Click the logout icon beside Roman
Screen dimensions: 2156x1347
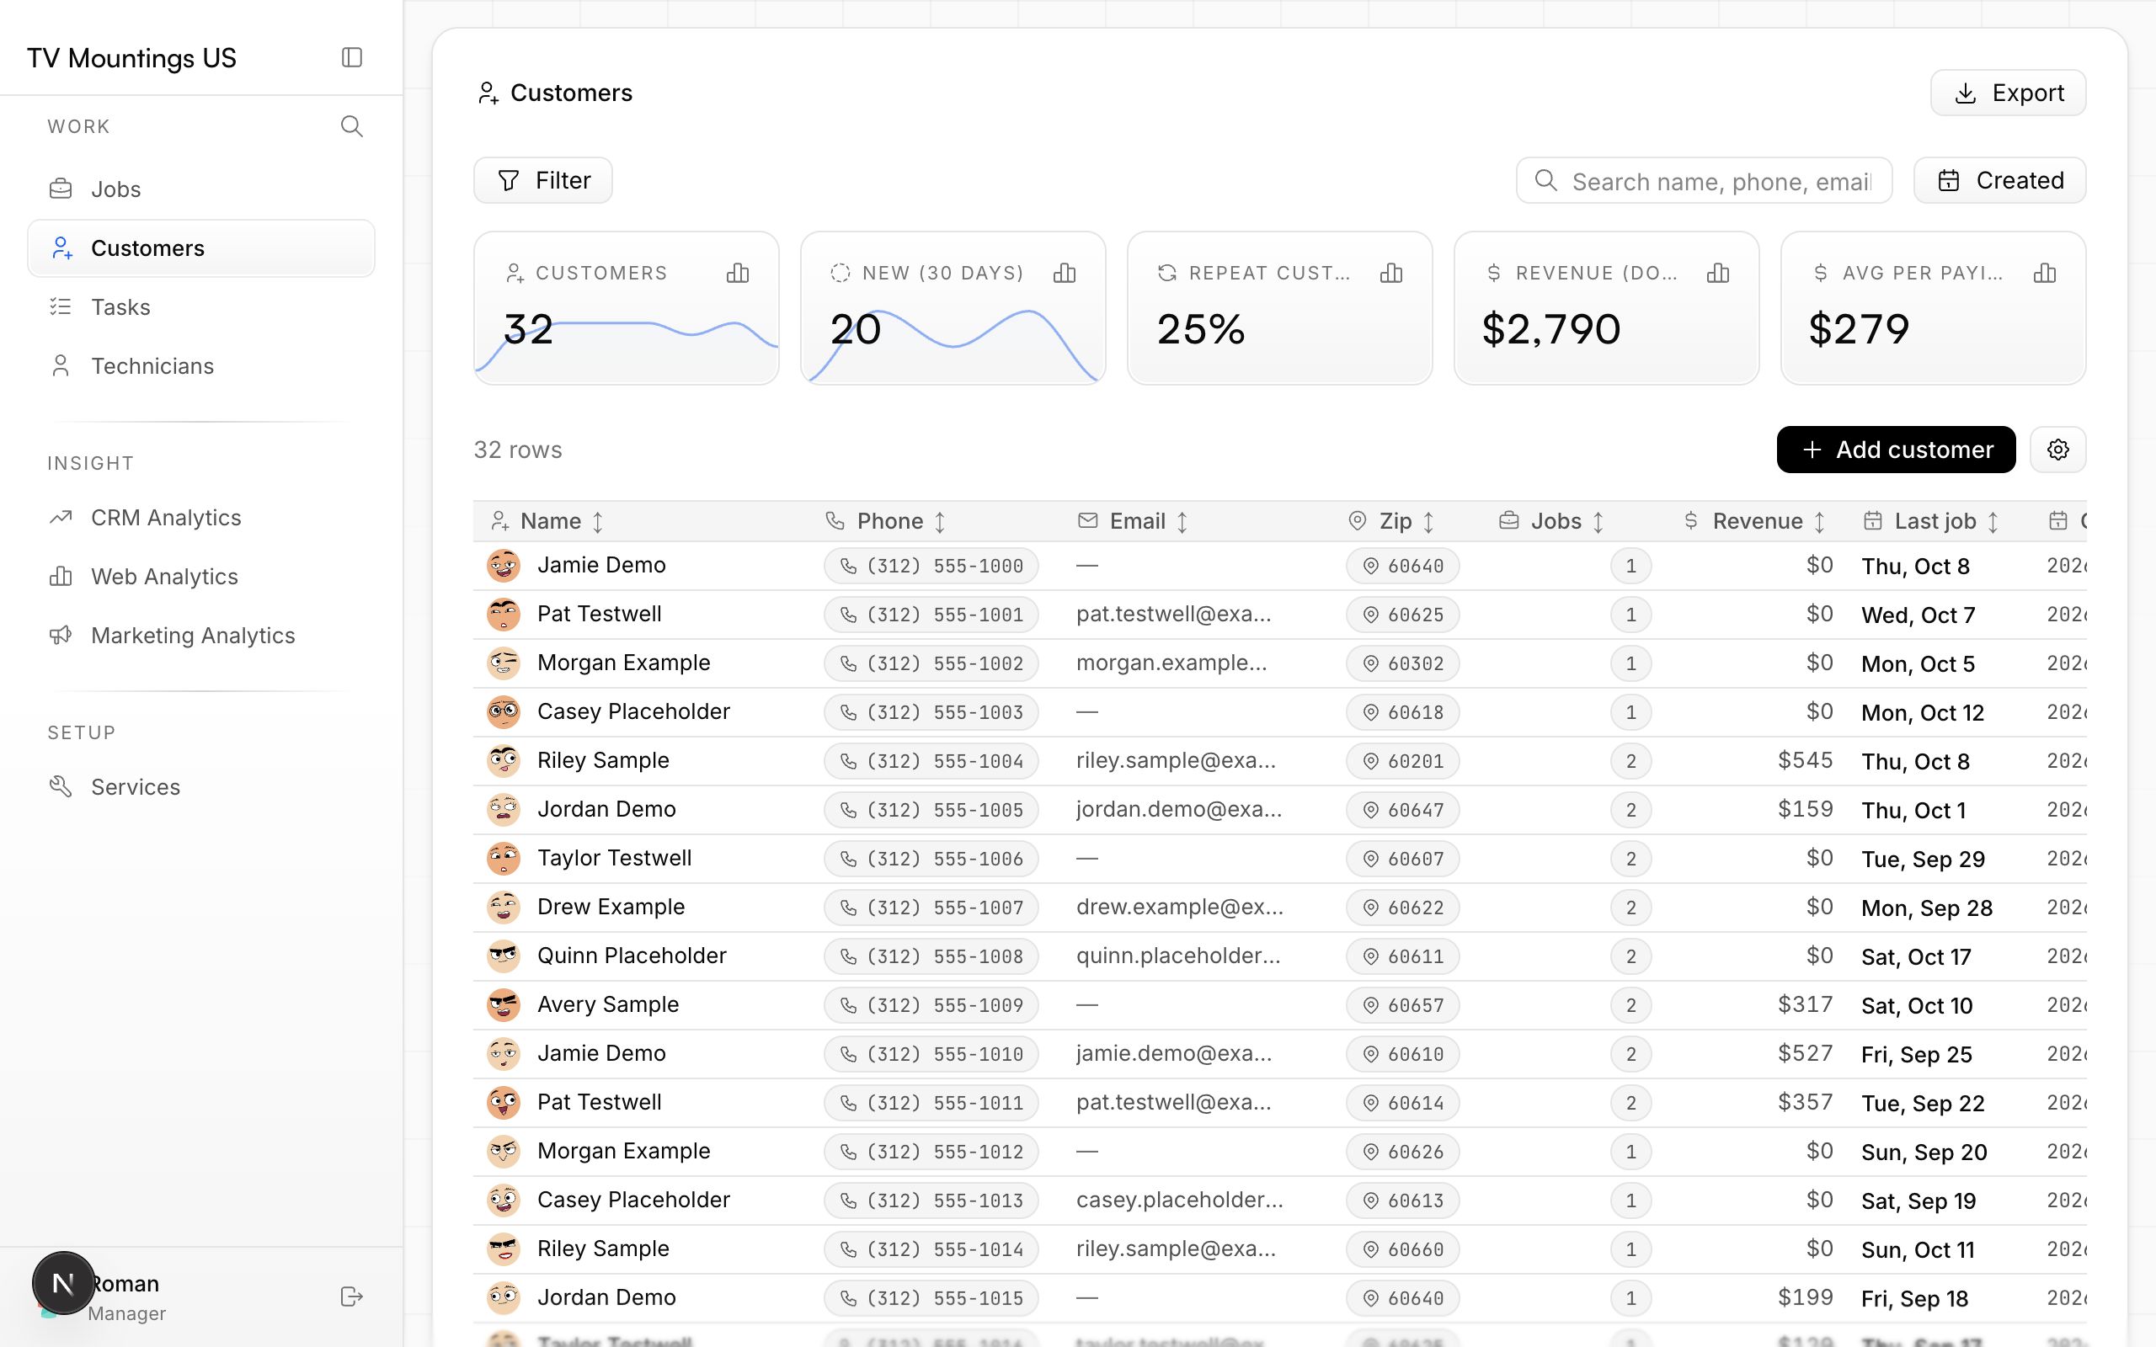(x=352, y=1296)
